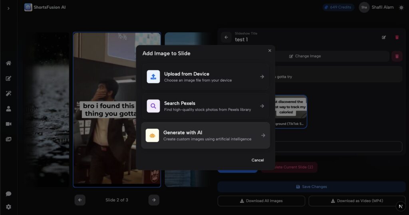The image size is (409, 215).
Task: Open the user profile icon in the sidebar
Action: (x=8, y=108)
